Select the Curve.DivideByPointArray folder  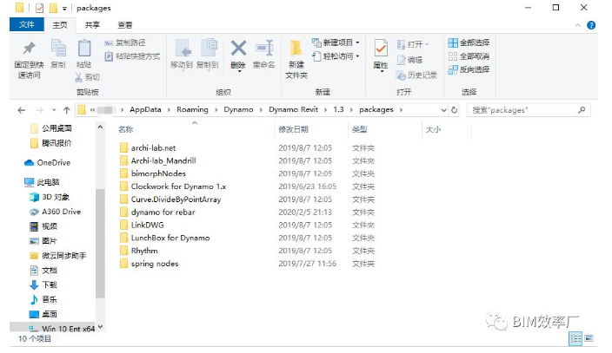(176, 199)
